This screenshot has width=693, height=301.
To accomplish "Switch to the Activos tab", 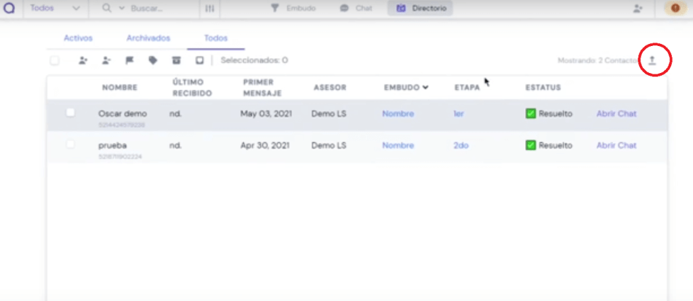I will tap(78, 38).
